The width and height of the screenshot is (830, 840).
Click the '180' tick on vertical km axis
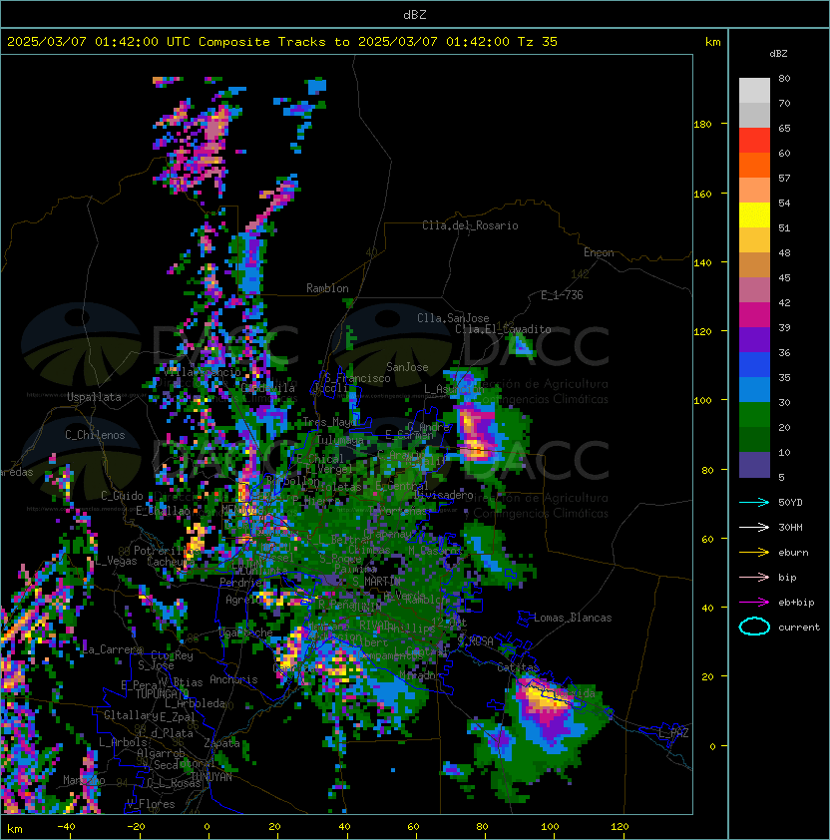[702, 125]
